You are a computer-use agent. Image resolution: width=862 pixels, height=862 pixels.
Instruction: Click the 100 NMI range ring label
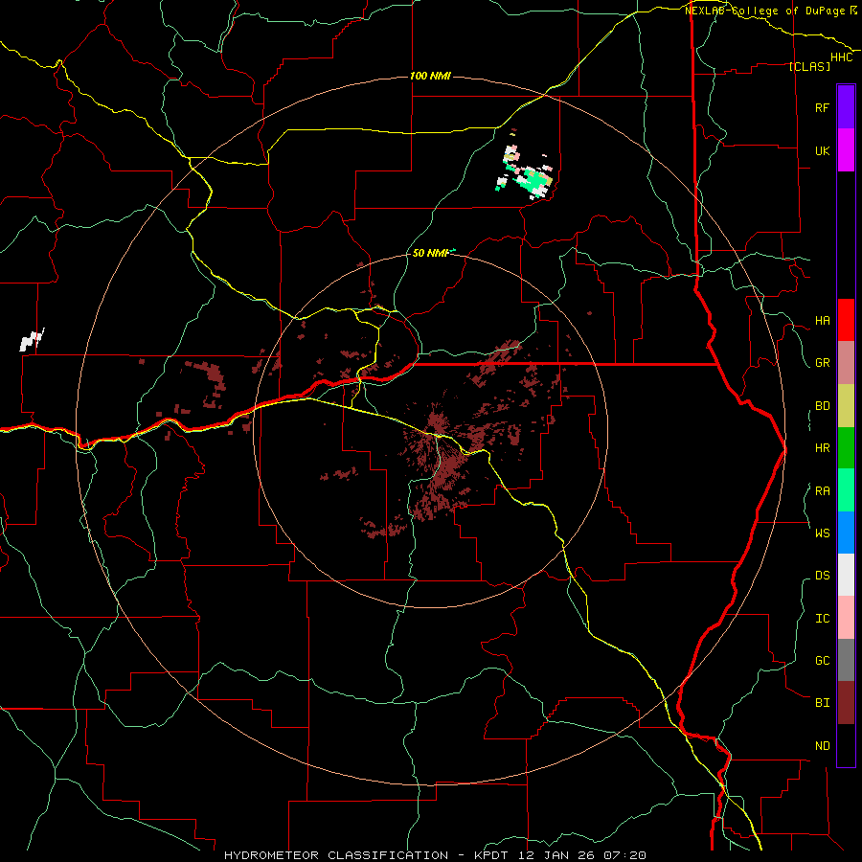pyautogui.click(x=430, y=76)
